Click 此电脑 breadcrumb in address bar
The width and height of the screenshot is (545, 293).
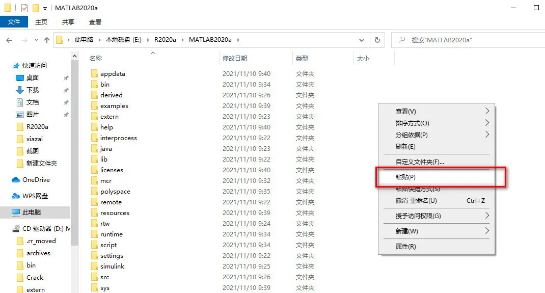pyautogui.click(x=84, y=40)
